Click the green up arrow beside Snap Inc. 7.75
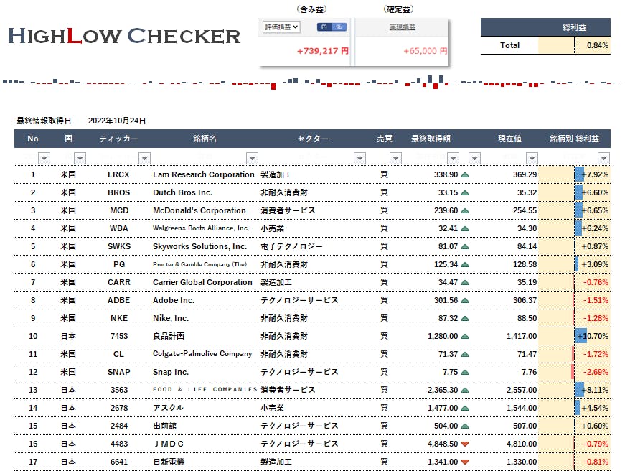Image resolution: width=625 pixels, height=471 pixels. [465, 372]
